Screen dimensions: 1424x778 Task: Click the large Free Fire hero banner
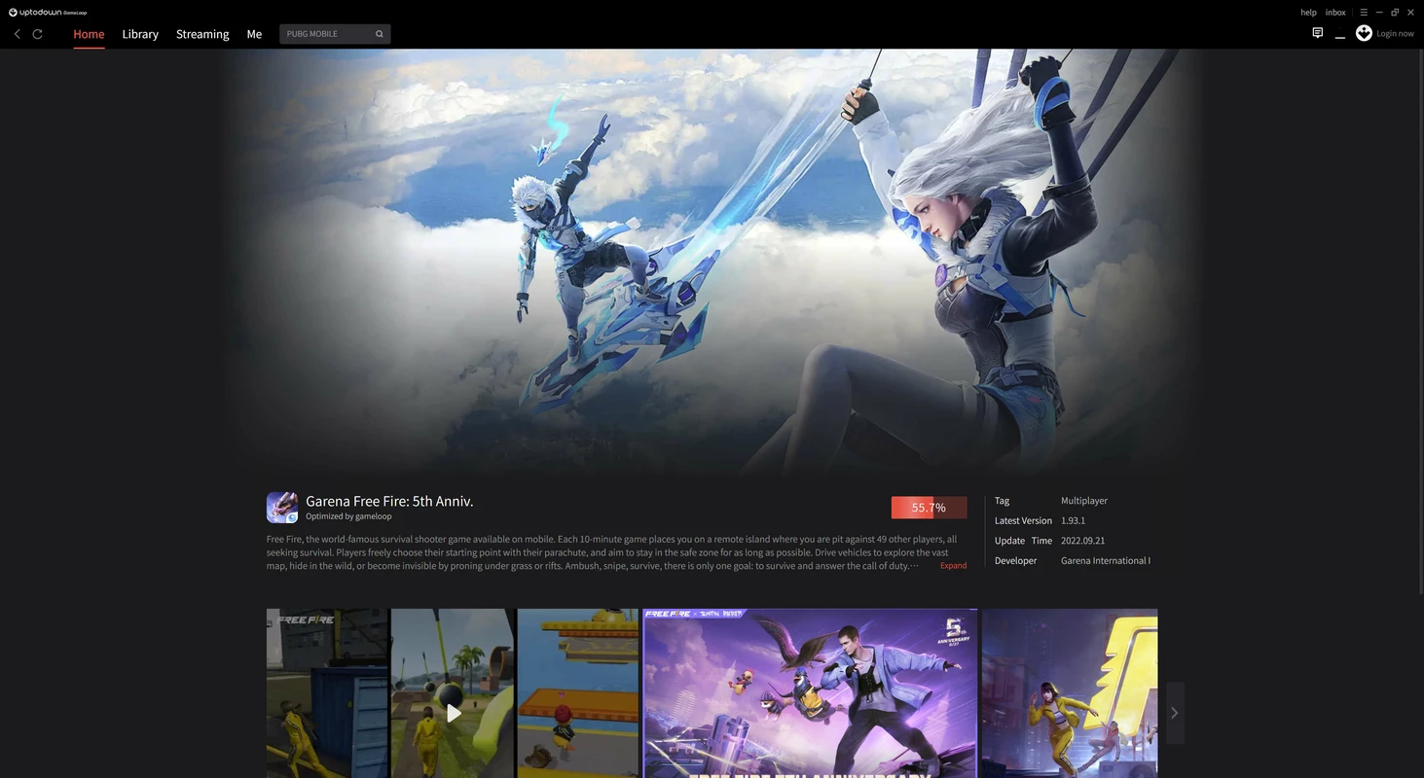pos(711,263)
